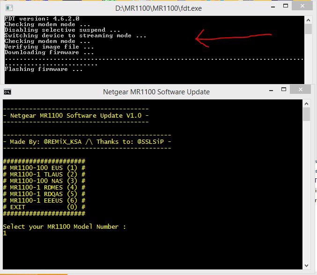
Task: Minimize the Netgear MR1100 Software Update window
Action: coord(271,91)
